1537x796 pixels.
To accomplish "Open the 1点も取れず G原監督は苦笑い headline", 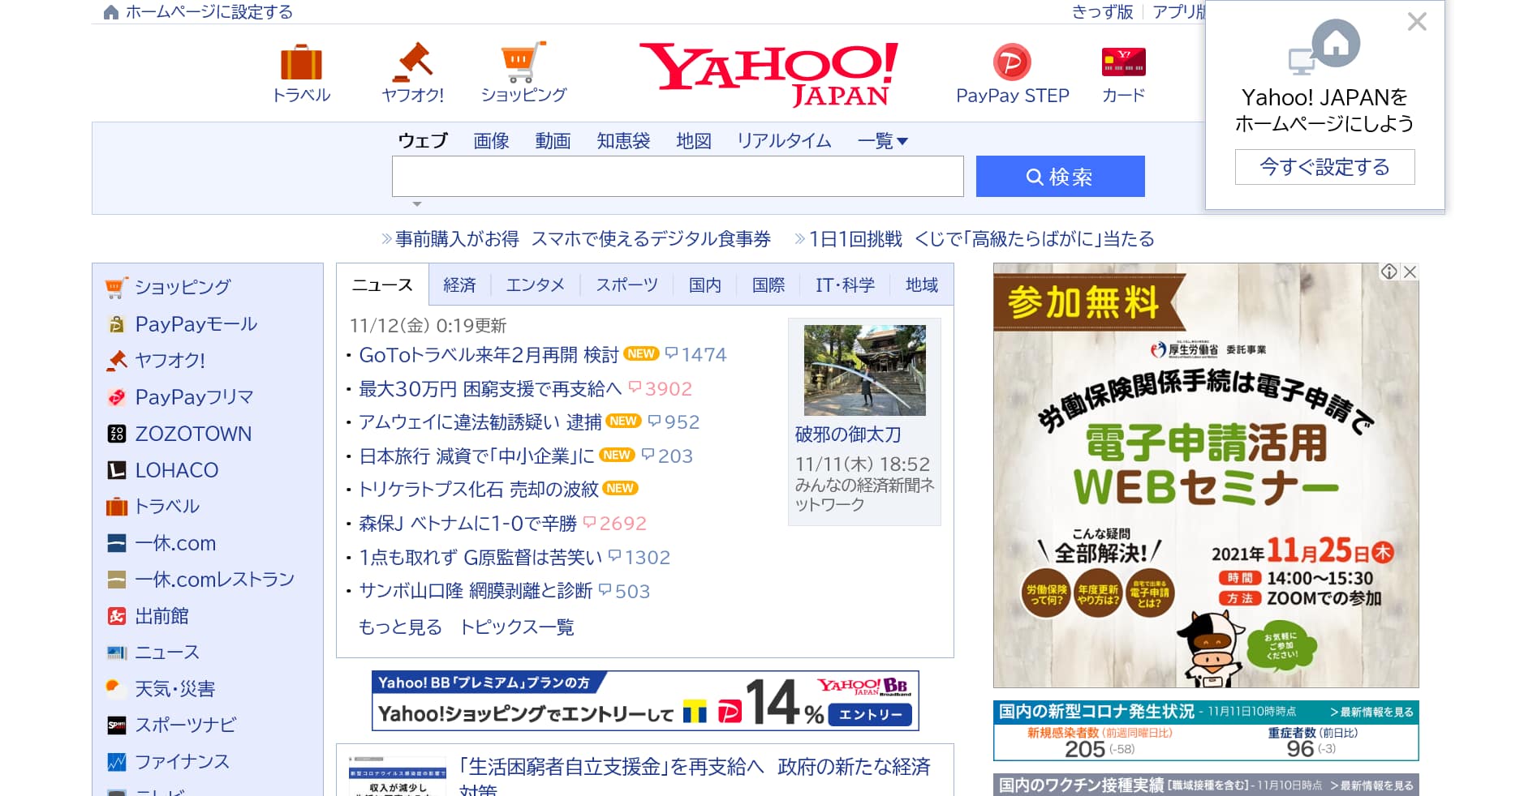I will click(x=480, y=558).
